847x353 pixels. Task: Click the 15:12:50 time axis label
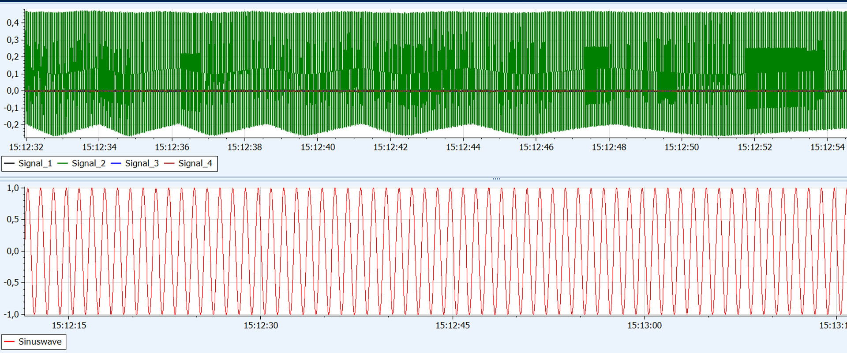click(x=682, y=147)
